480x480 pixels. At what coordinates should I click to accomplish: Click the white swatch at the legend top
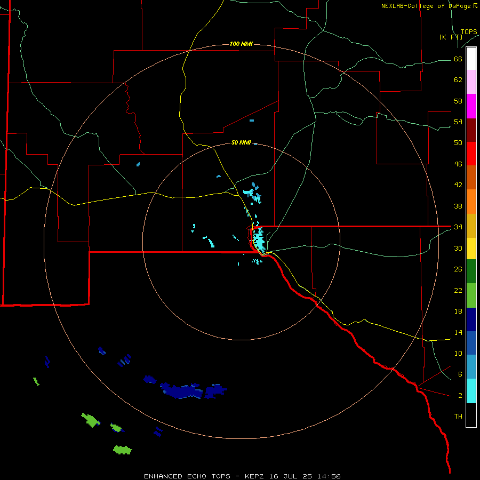(x=471, y=59)
